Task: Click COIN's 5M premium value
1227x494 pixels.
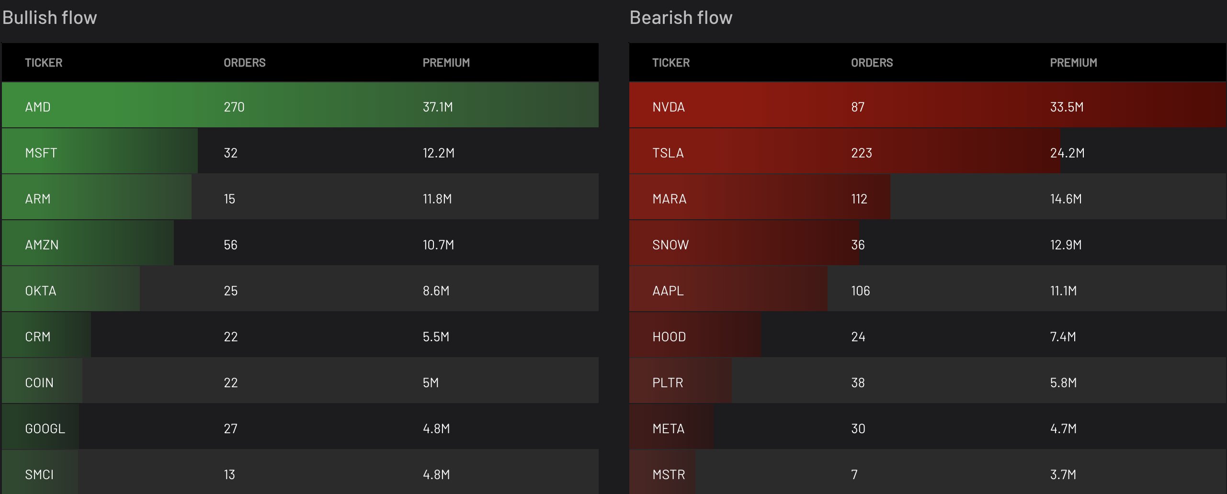Action: pyautogui.click(x=431, y=382)
